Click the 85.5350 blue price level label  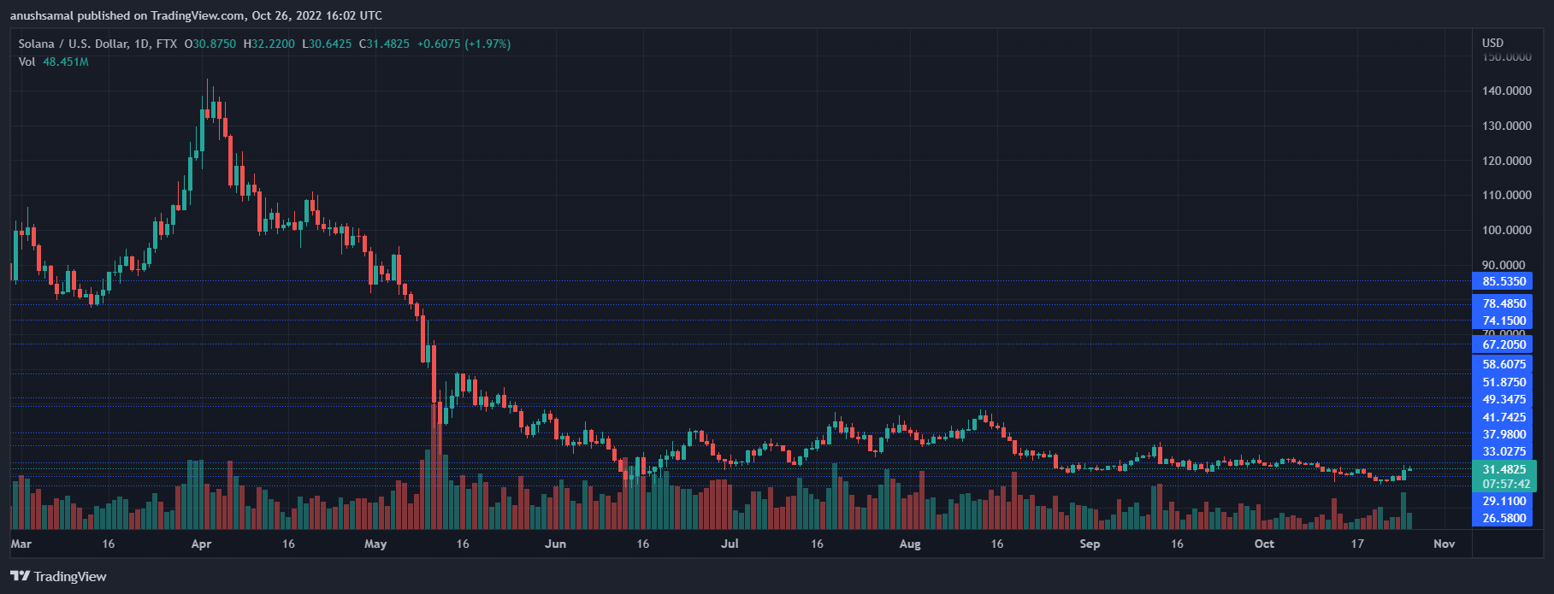tap(1504, 281)
